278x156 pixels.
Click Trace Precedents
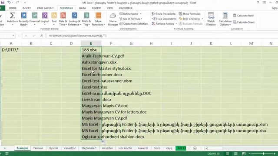point(163,14)
